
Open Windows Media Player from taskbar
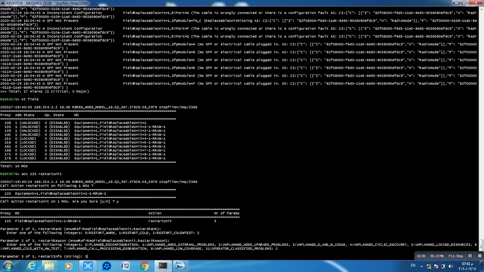tap(68, 266)
